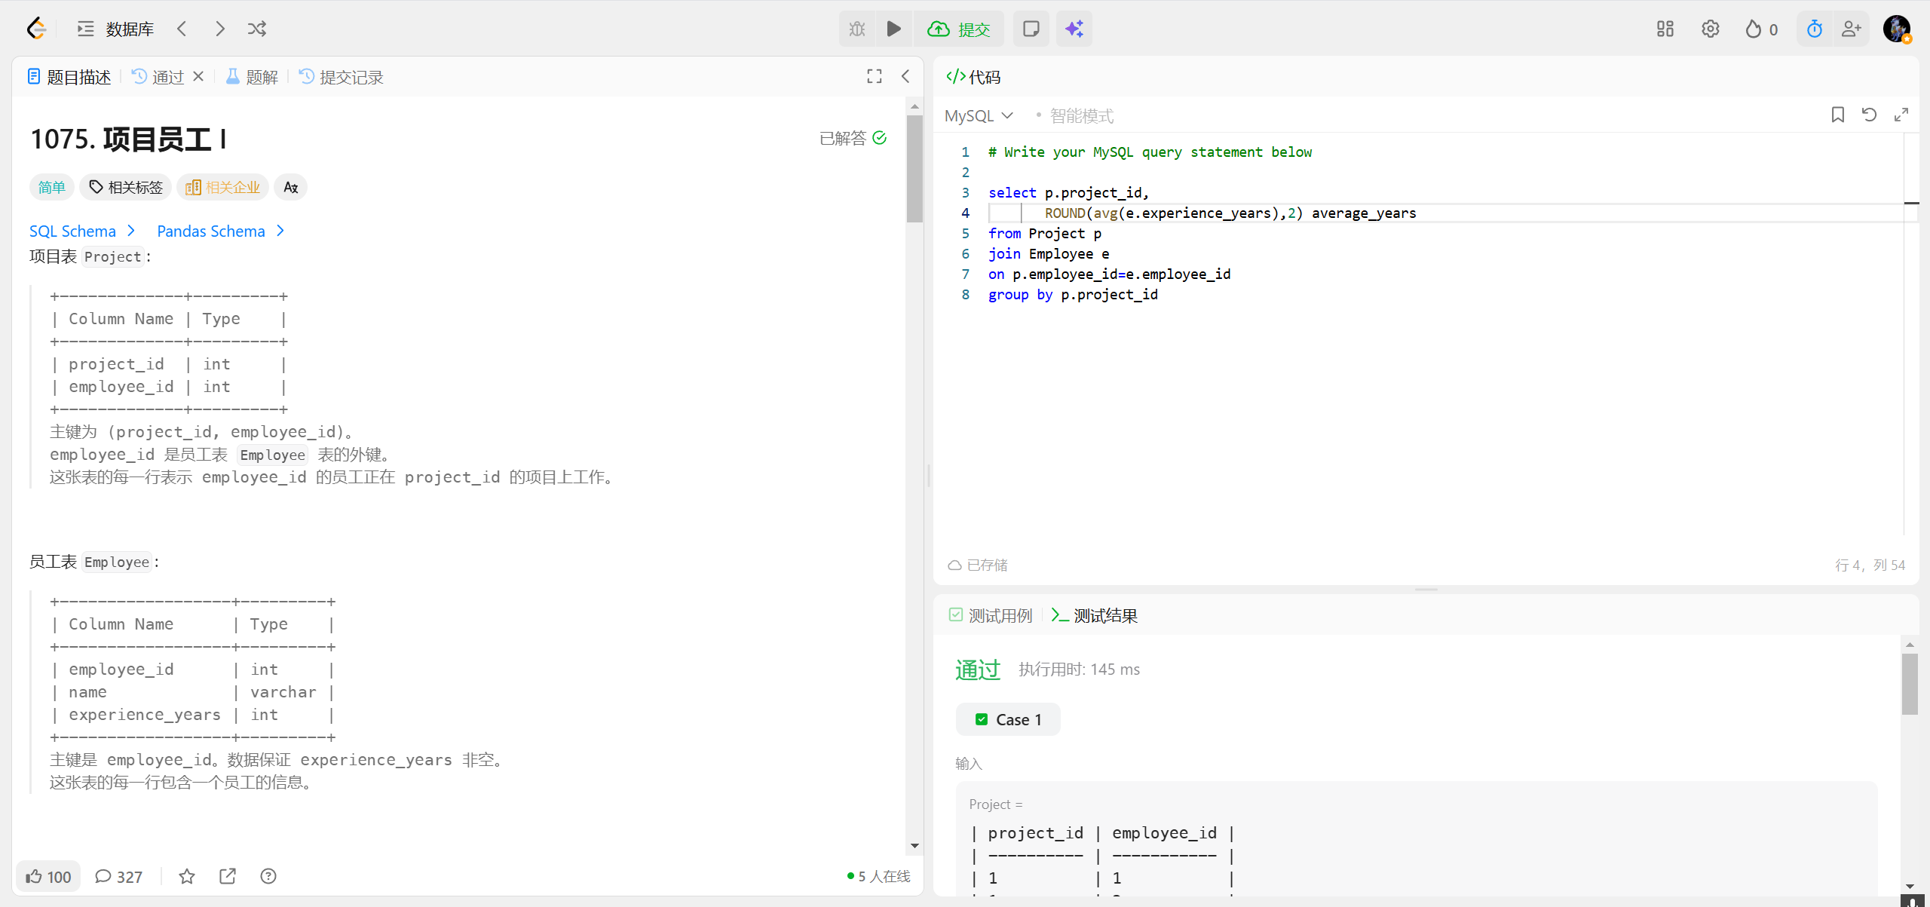
Task: Switch to the 测试用例 tab
Action: [991, 615]
